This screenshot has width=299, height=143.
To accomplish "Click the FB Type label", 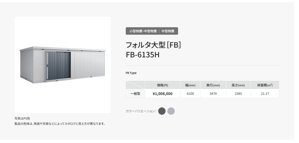I will 131,73.
